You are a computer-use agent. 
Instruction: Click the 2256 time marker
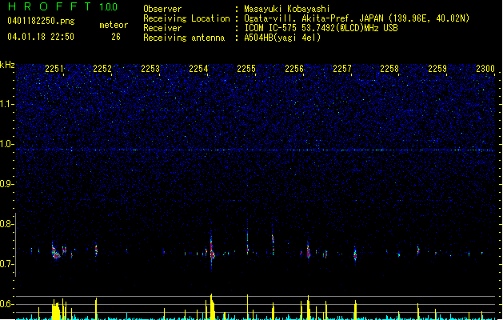coord(294,69)
